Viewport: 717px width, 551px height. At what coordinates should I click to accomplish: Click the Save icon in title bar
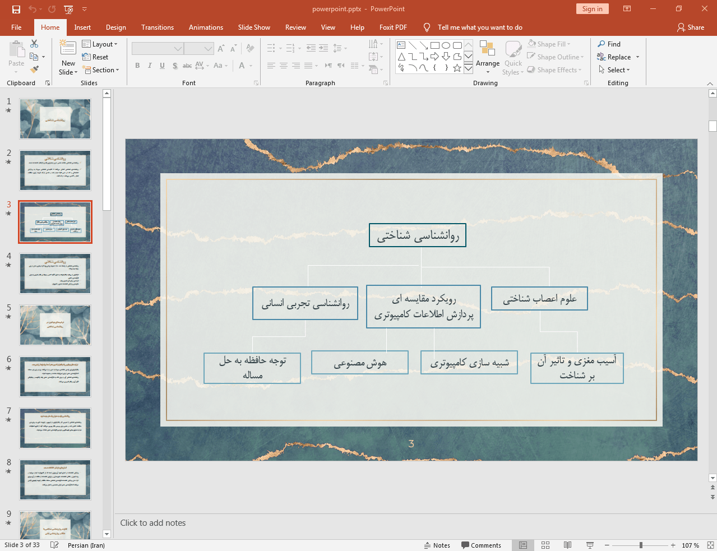(x=16, y=9)
